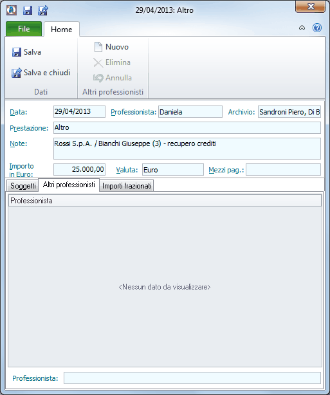Click the application logo icon in title bar
Image resolution: width=330 pixels, height=395 pixels.
[12, 10]
